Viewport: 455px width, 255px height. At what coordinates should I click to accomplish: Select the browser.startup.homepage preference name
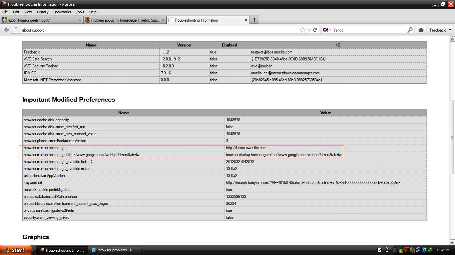[45, 148]
